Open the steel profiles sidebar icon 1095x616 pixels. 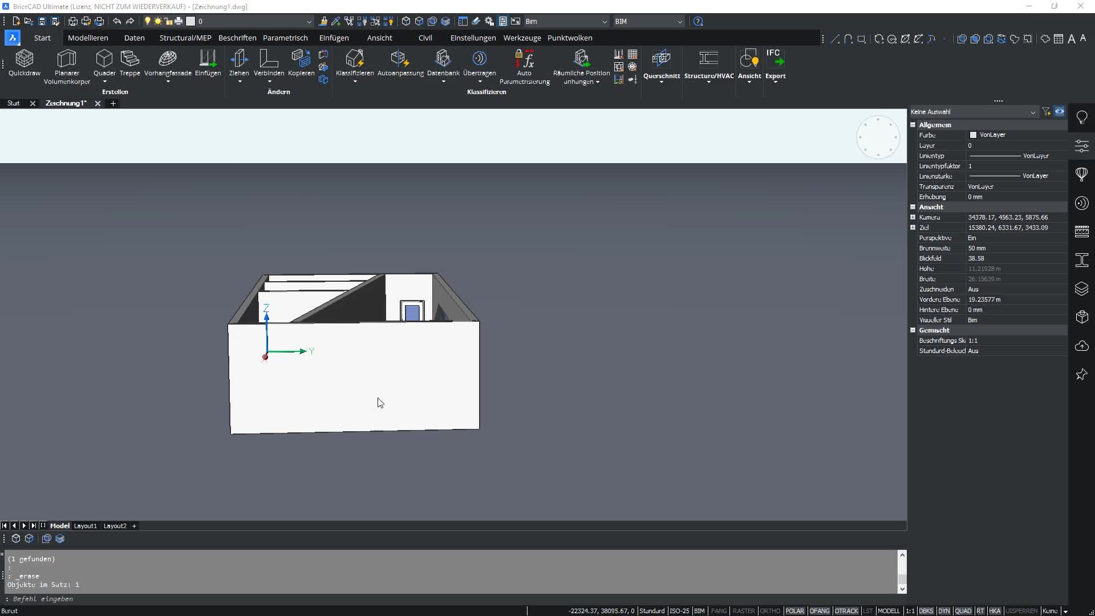click(1082, 260)
